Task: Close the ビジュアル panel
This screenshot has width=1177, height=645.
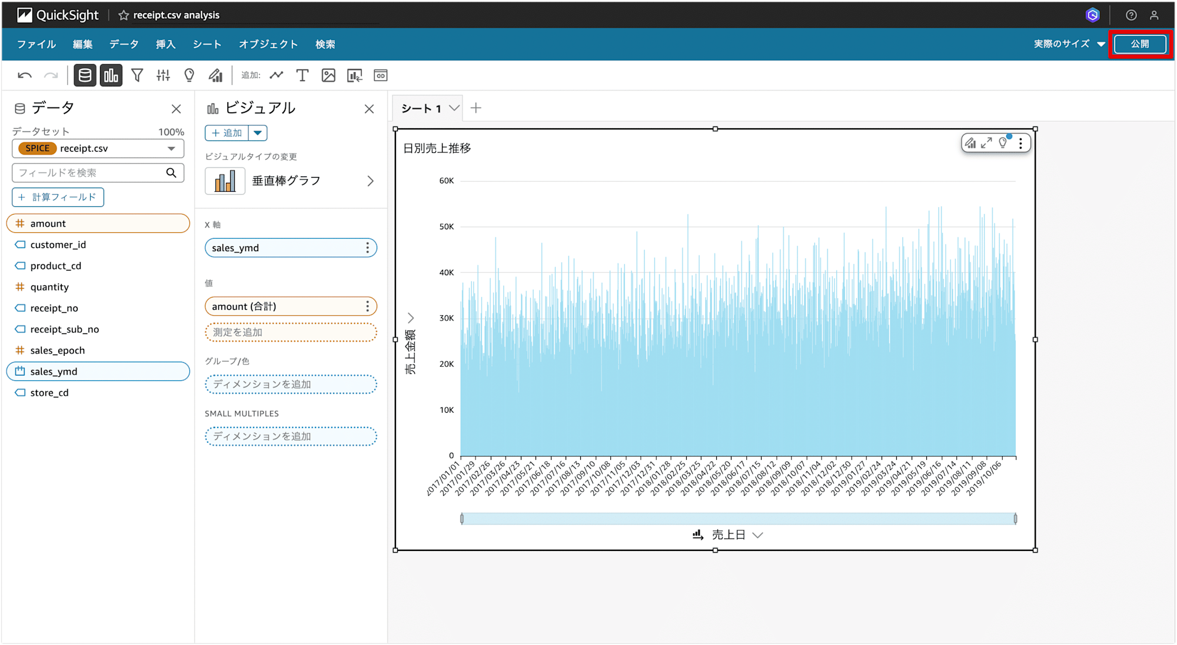Action: pos(369,109)
